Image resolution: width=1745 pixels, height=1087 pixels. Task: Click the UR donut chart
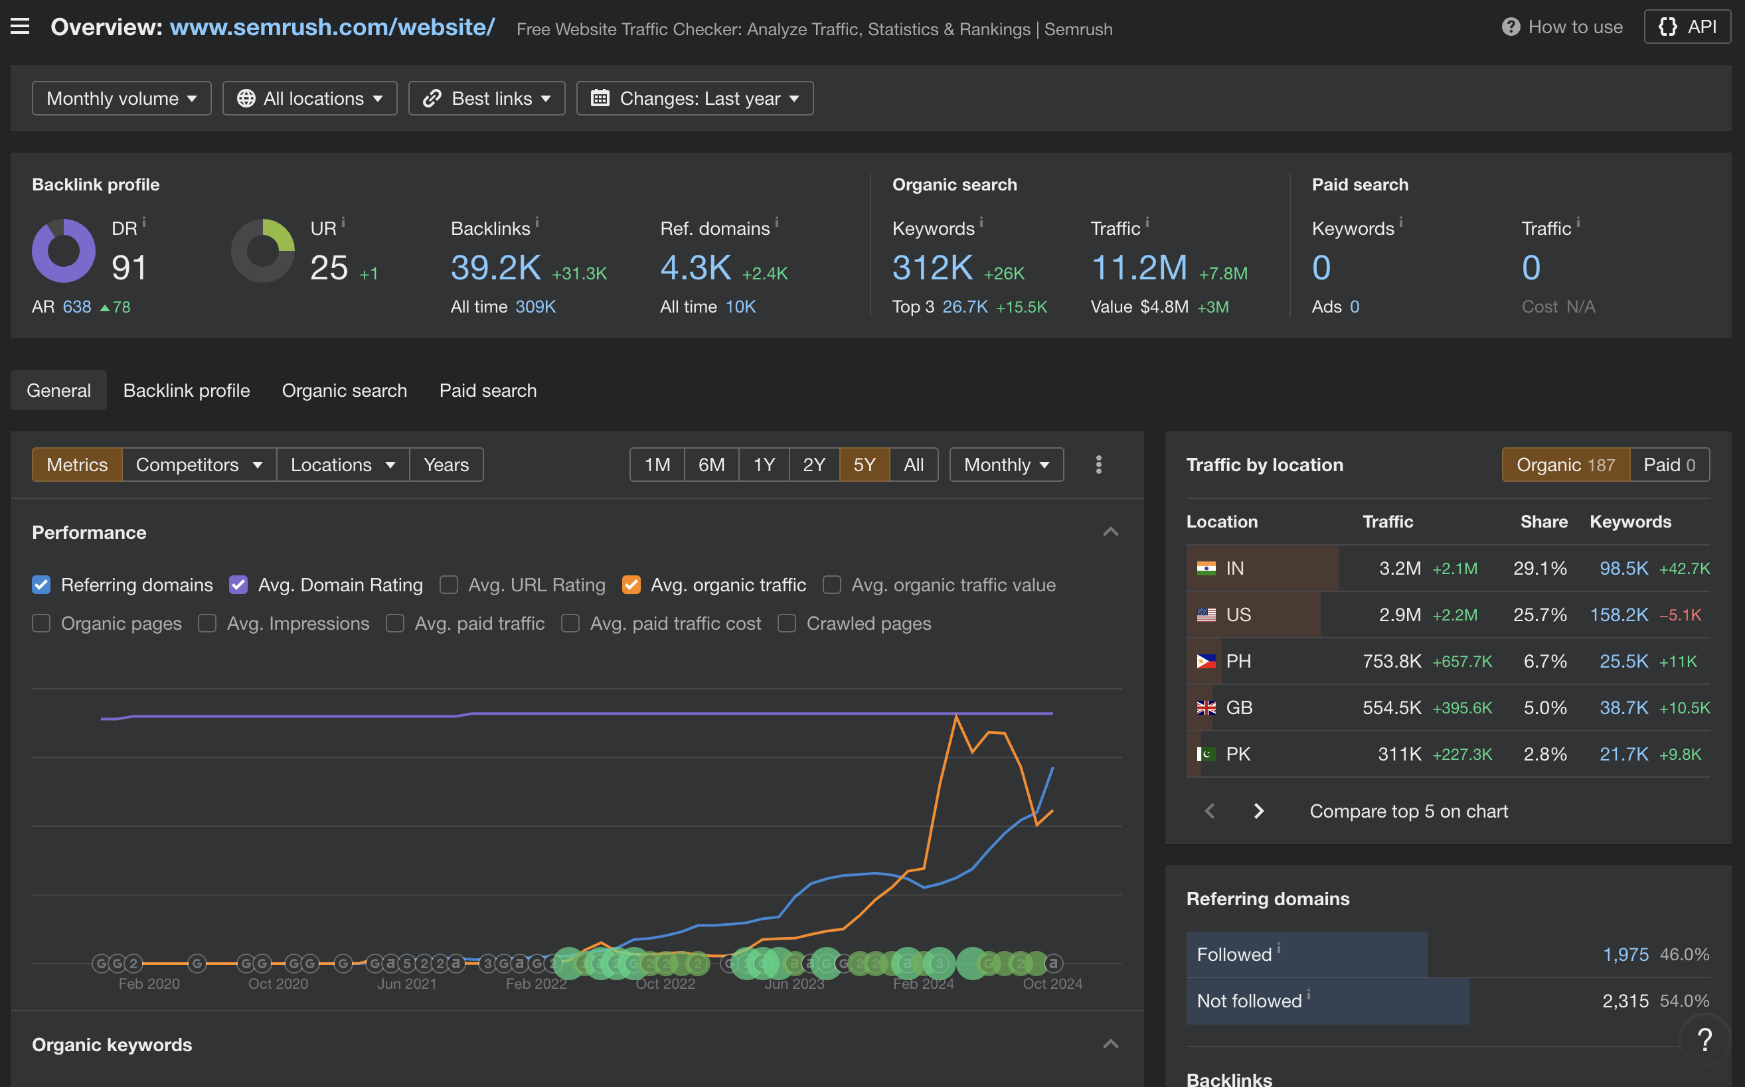262,251
